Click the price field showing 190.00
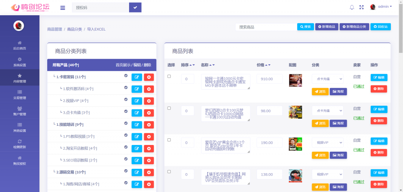This screenshot has width=403, height=192. pyautogui.click(x=269, y=142)
